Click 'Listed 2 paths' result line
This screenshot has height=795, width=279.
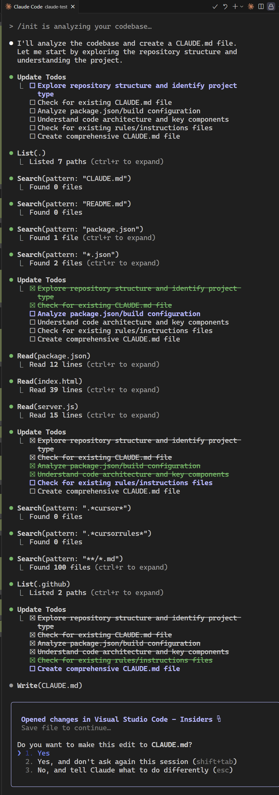(96, 592)
